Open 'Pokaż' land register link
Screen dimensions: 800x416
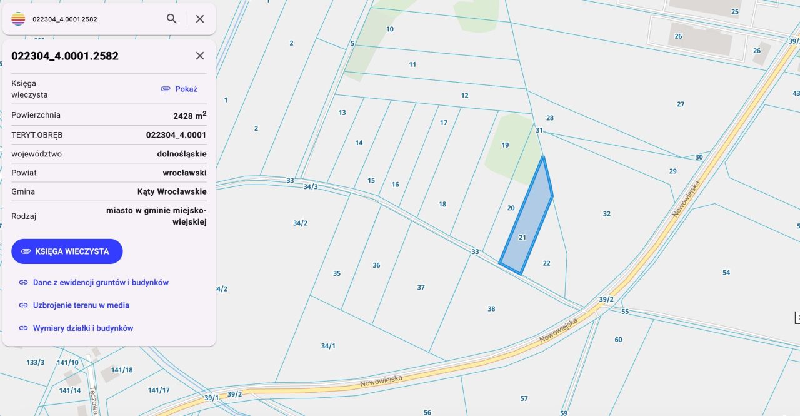[x=186, y=89]
